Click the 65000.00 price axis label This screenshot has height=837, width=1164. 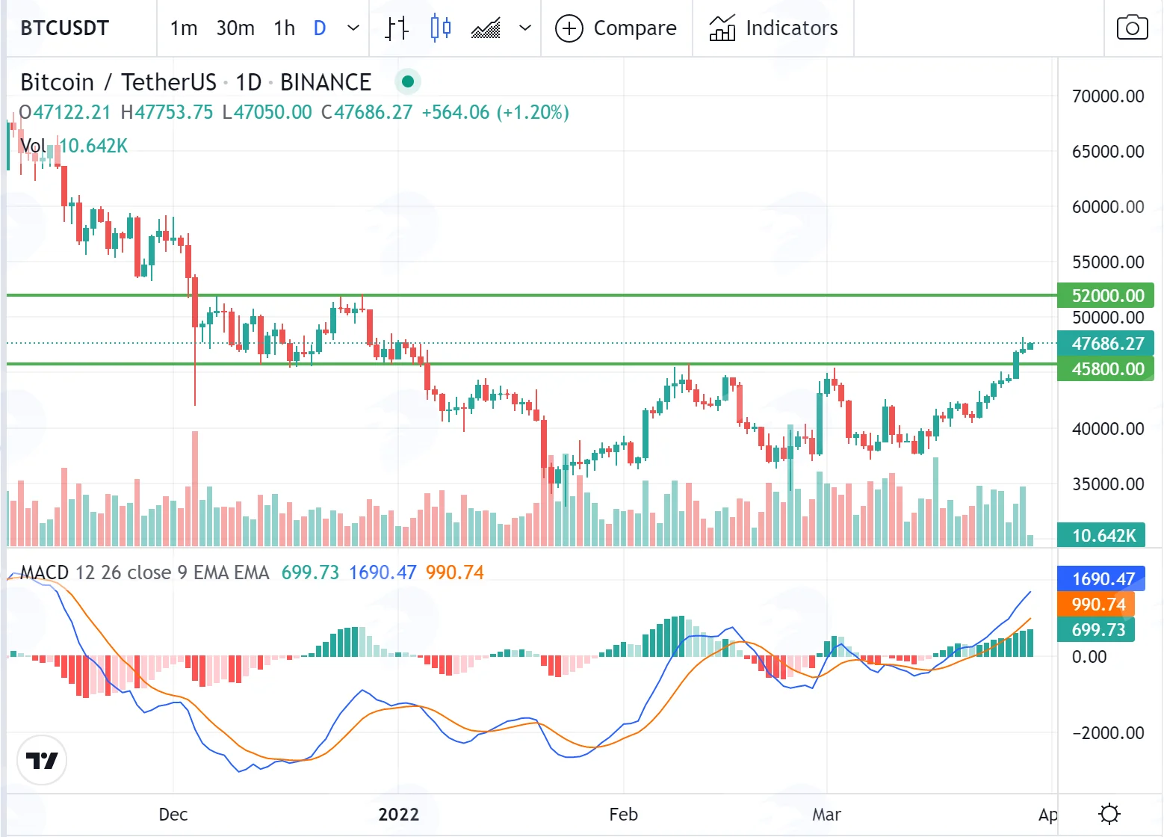pyautogui.click(x=1108, y=152)
